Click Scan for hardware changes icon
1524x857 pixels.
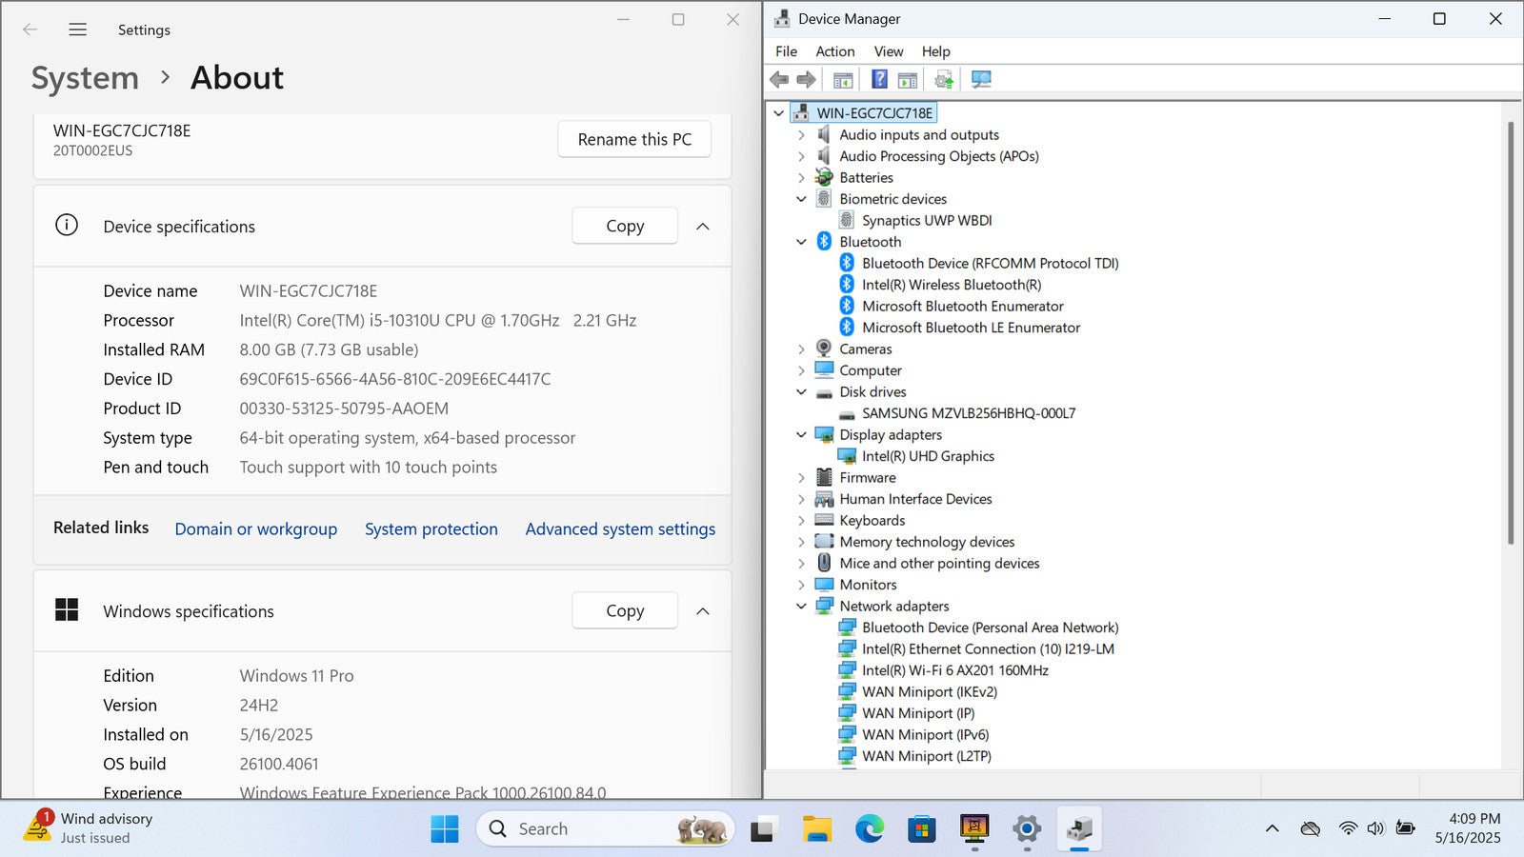click(x=981, y=80)
